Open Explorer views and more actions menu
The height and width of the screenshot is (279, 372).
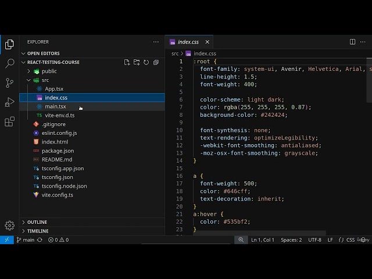point(156,42)
